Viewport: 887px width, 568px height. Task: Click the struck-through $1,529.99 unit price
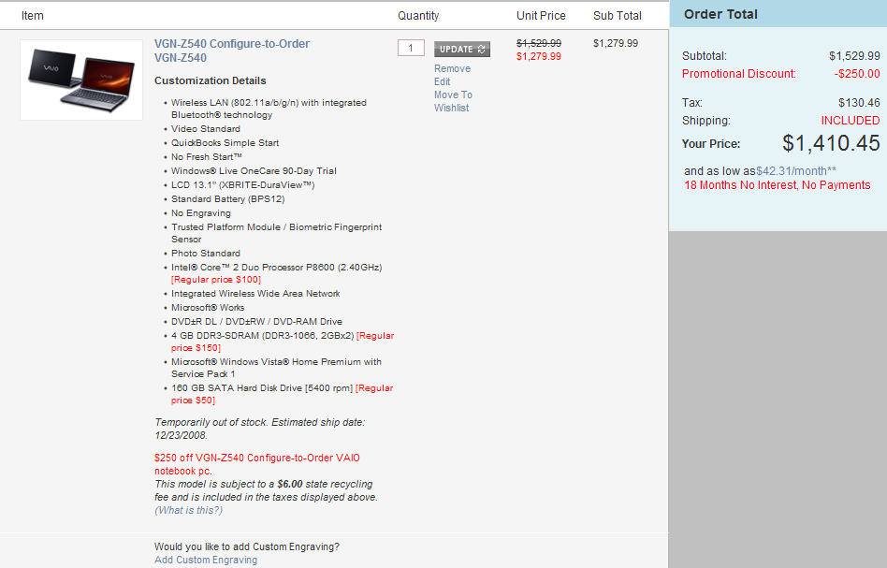[539, 43]
